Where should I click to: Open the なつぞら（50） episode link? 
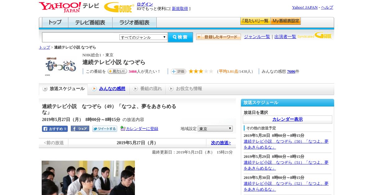coord(286,144)
